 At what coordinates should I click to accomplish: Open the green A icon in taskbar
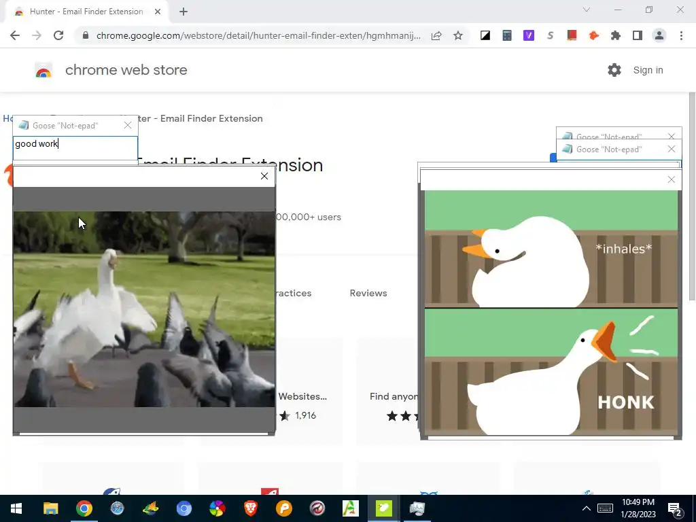point(350,508)
